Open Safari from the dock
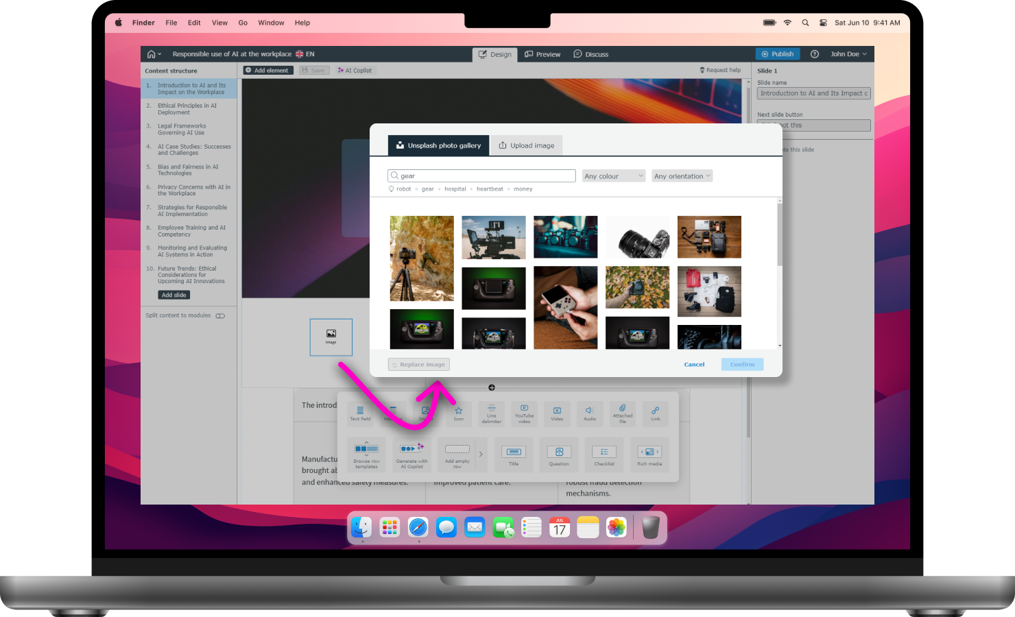The width and height of the screenshot is (1015, 617). (x=418, y=527)
